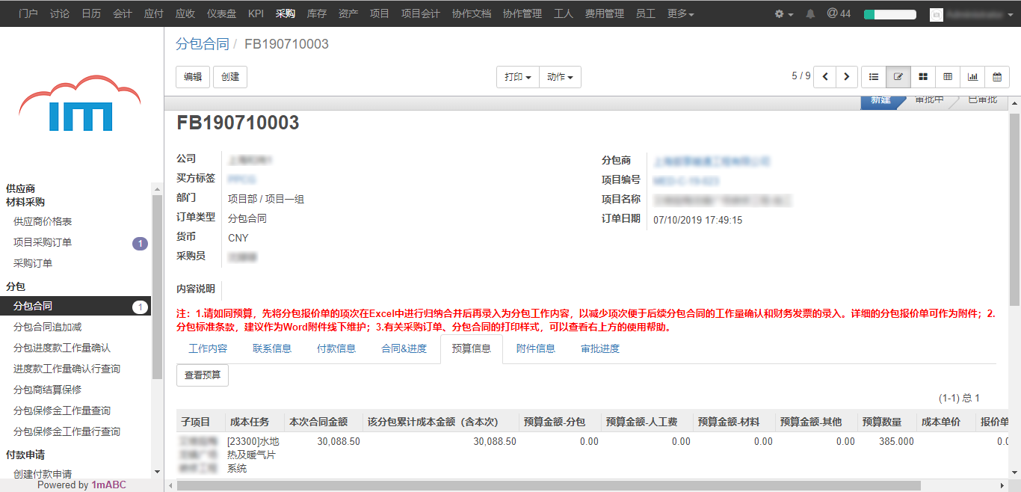Switch to calendar view
This screenshot has width=1021, height=492.
coord(997,77)
